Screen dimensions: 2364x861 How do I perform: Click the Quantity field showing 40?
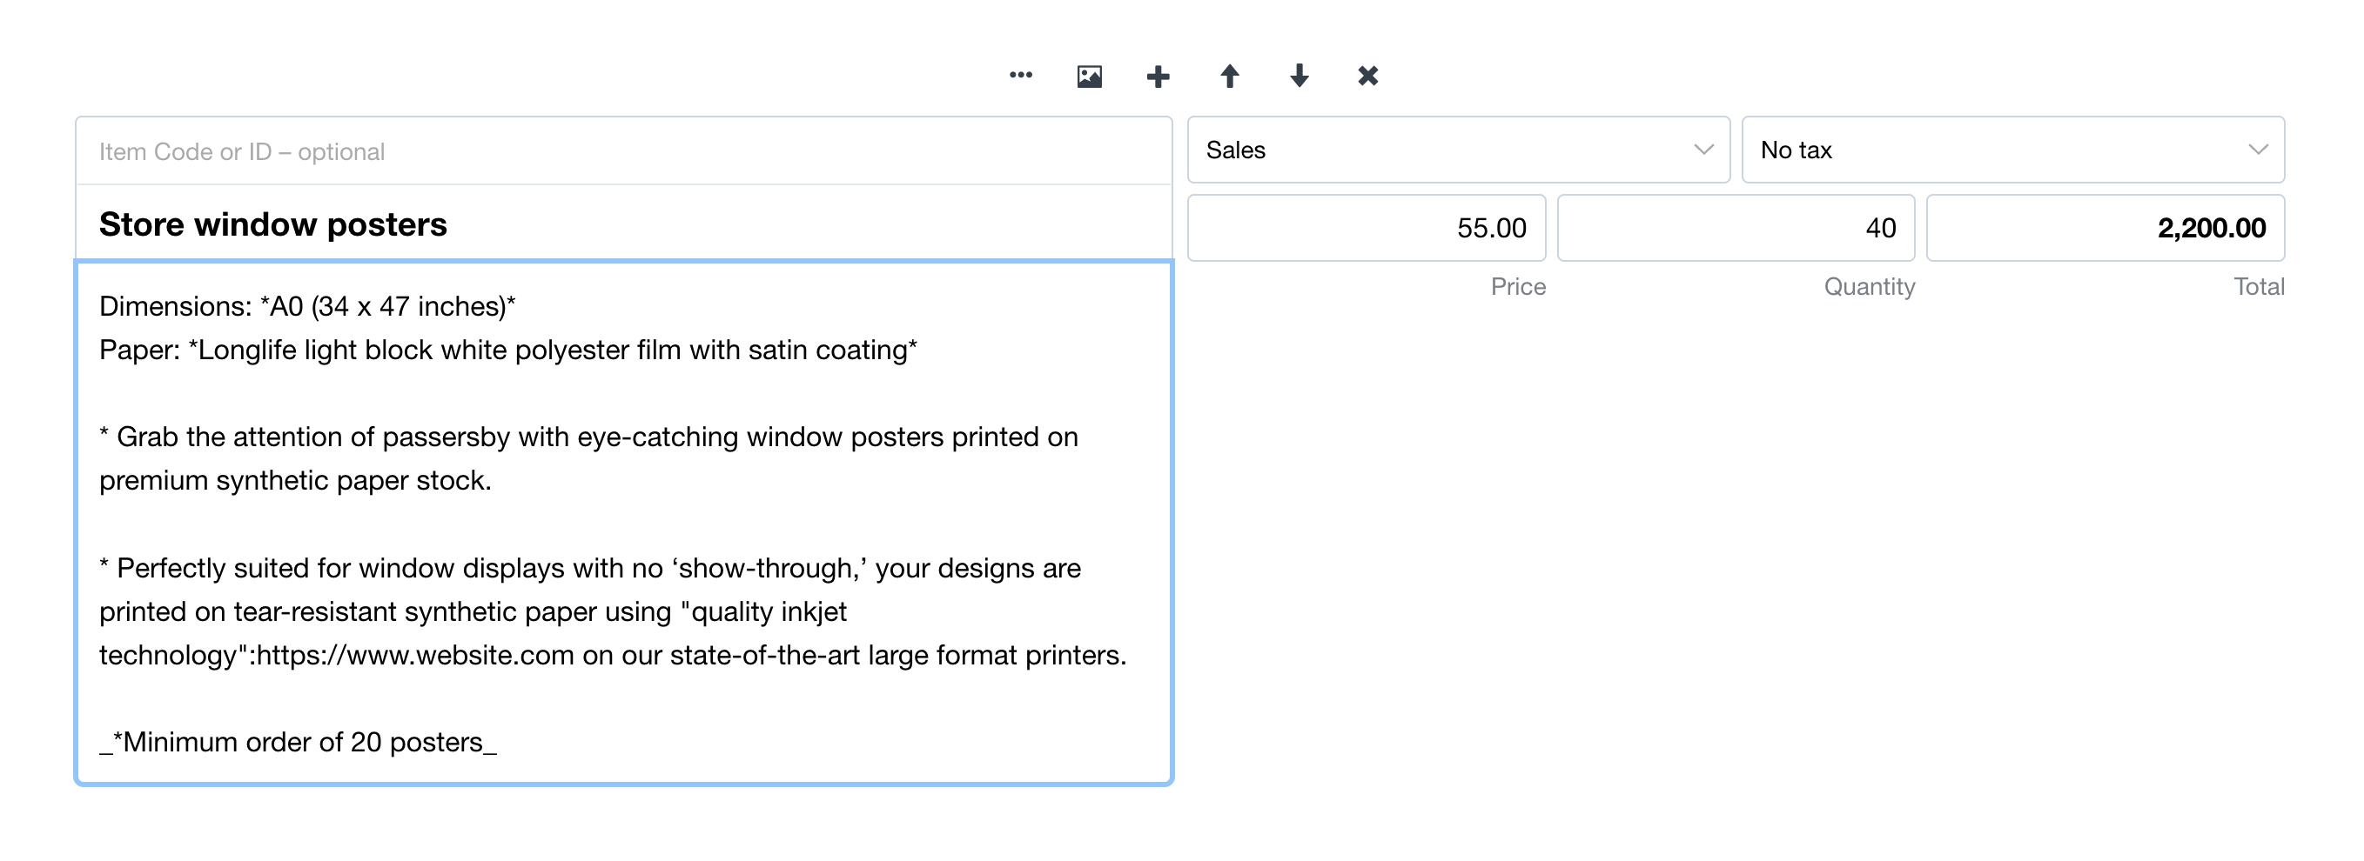pyautogui.click(x=1736, y=227)
